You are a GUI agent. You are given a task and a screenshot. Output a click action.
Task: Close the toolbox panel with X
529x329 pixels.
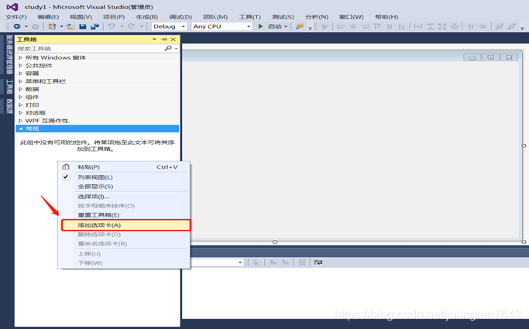click(x=173, y=39)
